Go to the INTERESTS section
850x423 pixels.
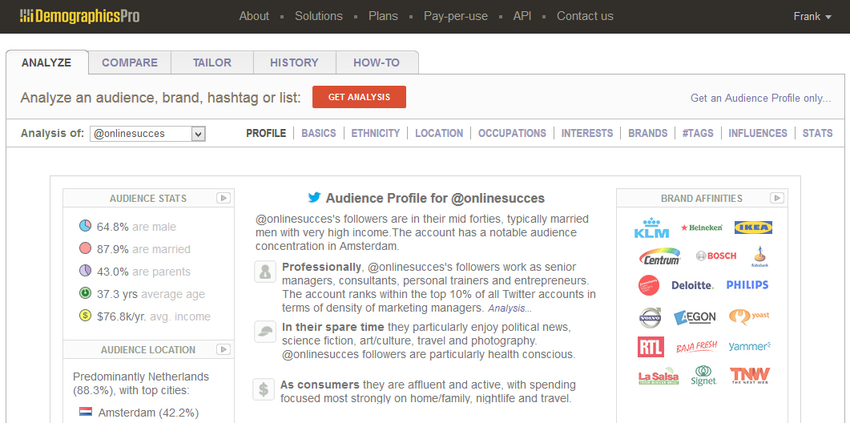tap(587, 133)
